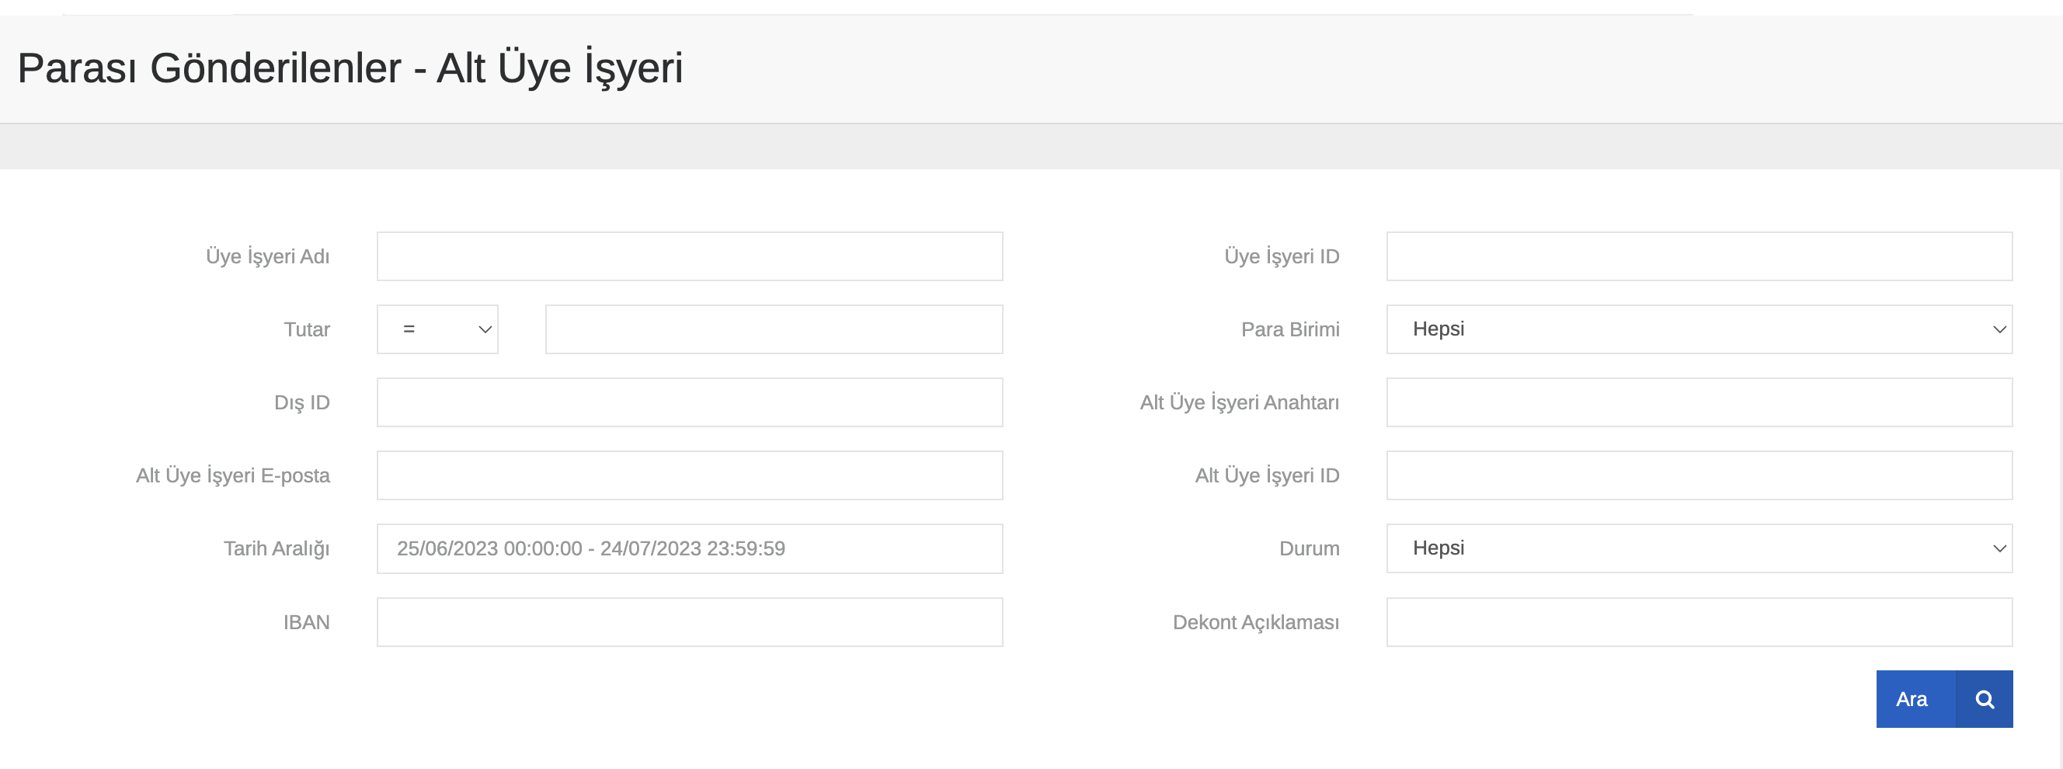Click into the IBAN input box
Image resolution: width=2063 pixels, height=769 pixels.
(x=690, y=622)
